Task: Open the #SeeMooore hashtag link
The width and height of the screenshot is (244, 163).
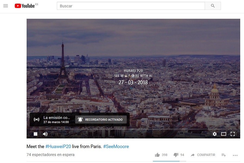Action: click(x=116, y=147)
